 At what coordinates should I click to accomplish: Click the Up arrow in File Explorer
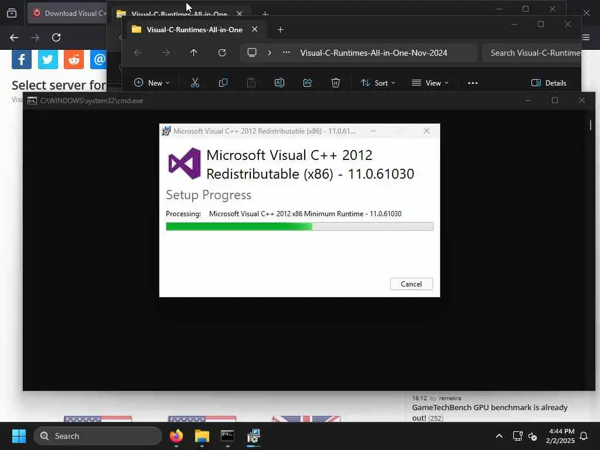point(193,53)
